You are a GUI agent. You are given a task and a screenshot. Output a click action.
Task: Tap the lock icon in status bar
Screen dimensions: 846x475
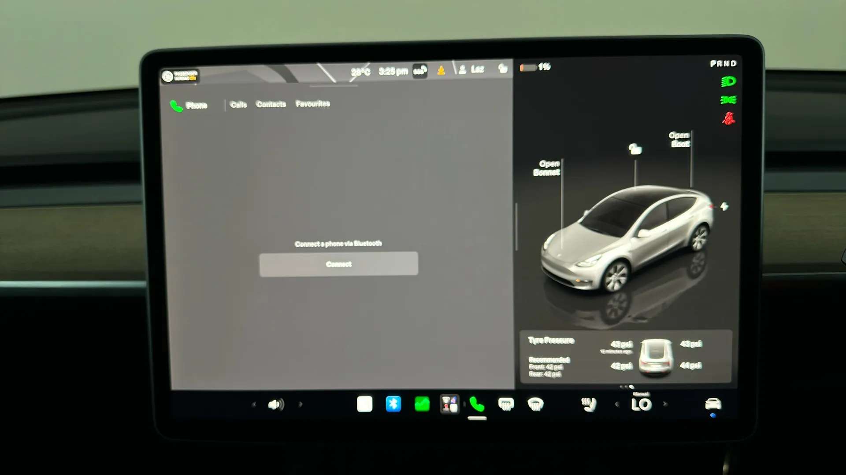(x=503, y=68)
